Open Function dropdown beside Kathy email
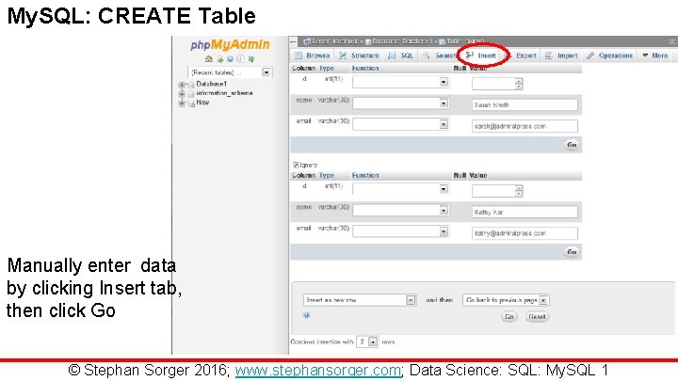This screenshot has height=381, width=678. point(400,231)
